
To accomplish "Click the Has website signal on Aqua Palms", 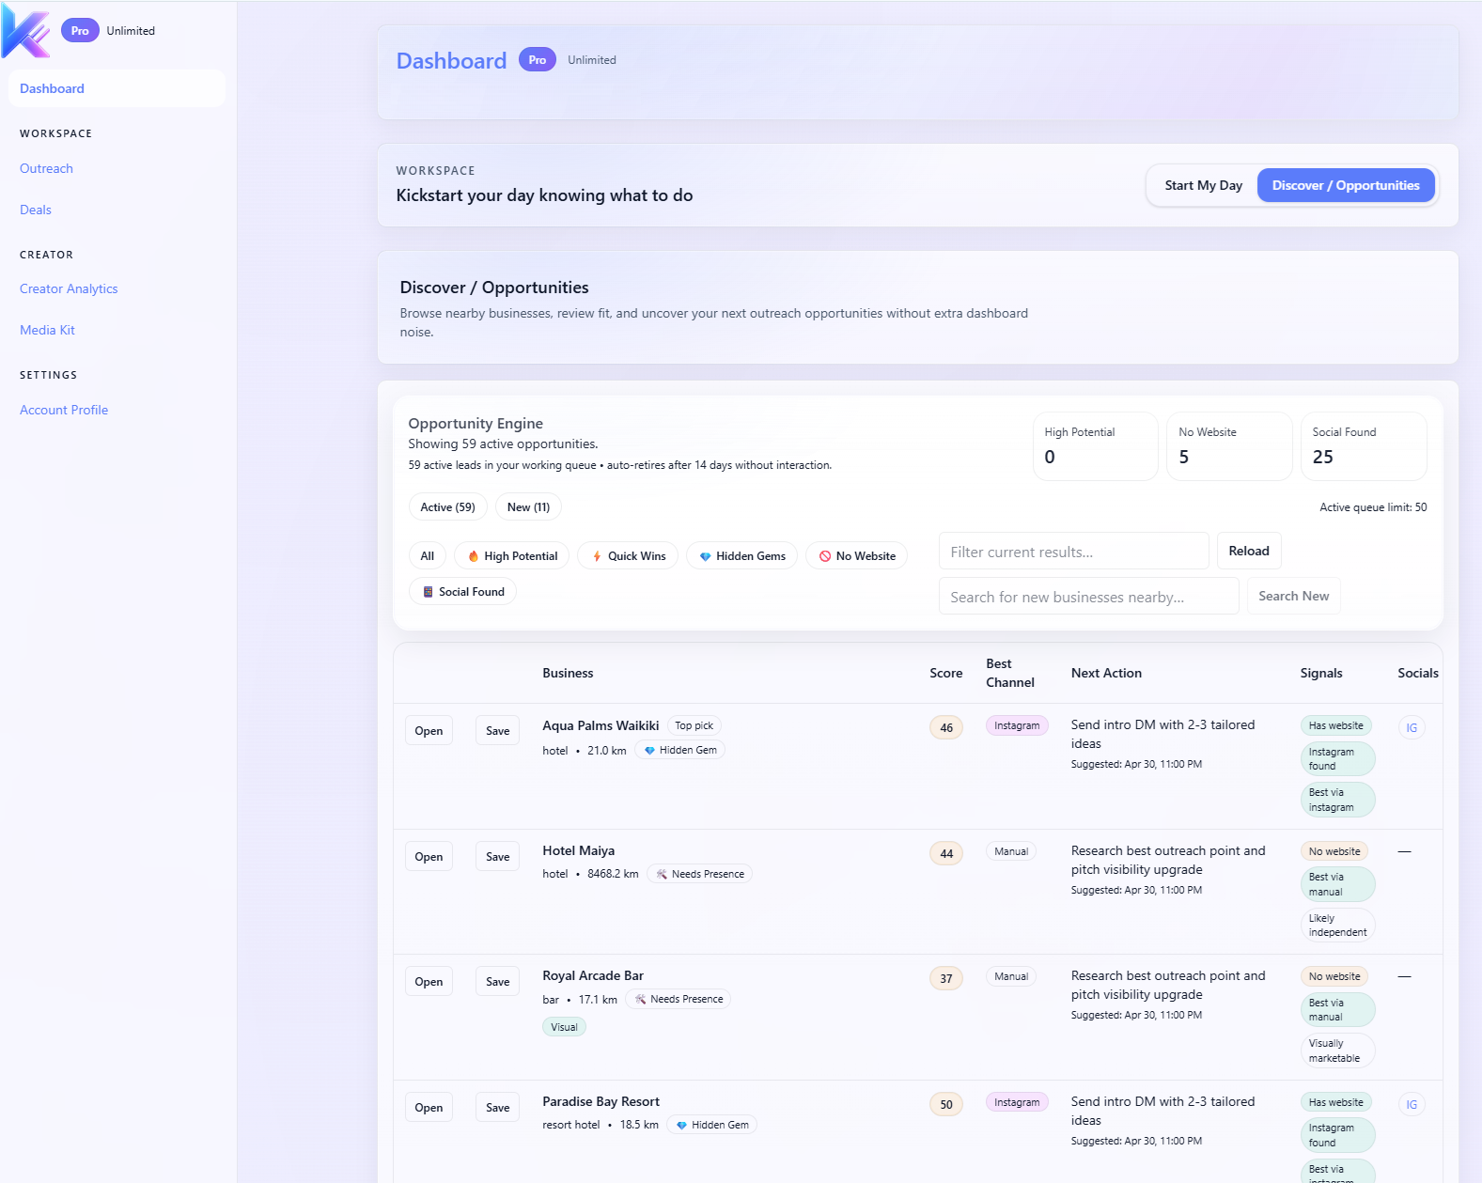I will [1335, 726].
